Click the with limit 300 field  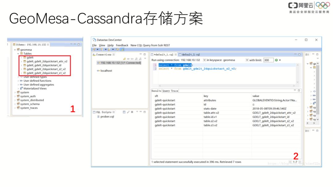pyautogui.click(x=268, y=60)
